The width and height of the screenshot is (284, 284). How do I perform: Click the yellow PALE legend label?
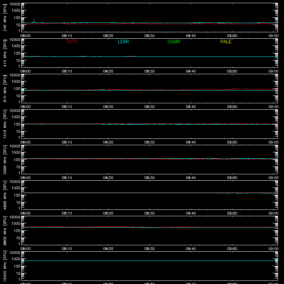(x=226, y=42)
